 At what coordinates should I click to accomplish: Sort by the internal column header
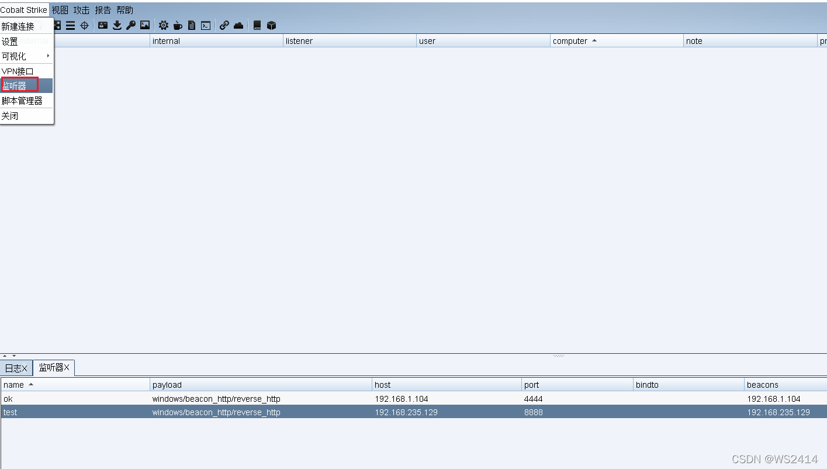point(216,41)
